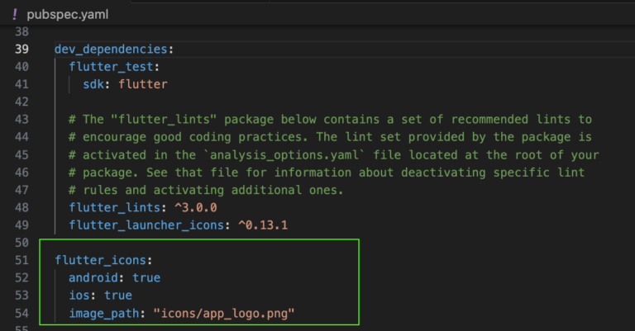This screenshot has height=331, width=635.
Task: Click the flutter value after sdk
Action: [144, 84]
